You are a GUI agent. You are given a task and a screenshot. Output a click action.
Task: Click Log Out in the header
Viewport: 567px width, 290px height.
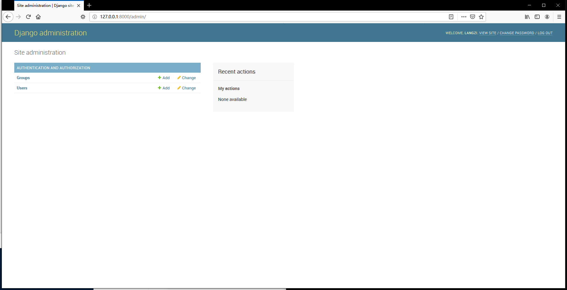(x=545, y=33)
